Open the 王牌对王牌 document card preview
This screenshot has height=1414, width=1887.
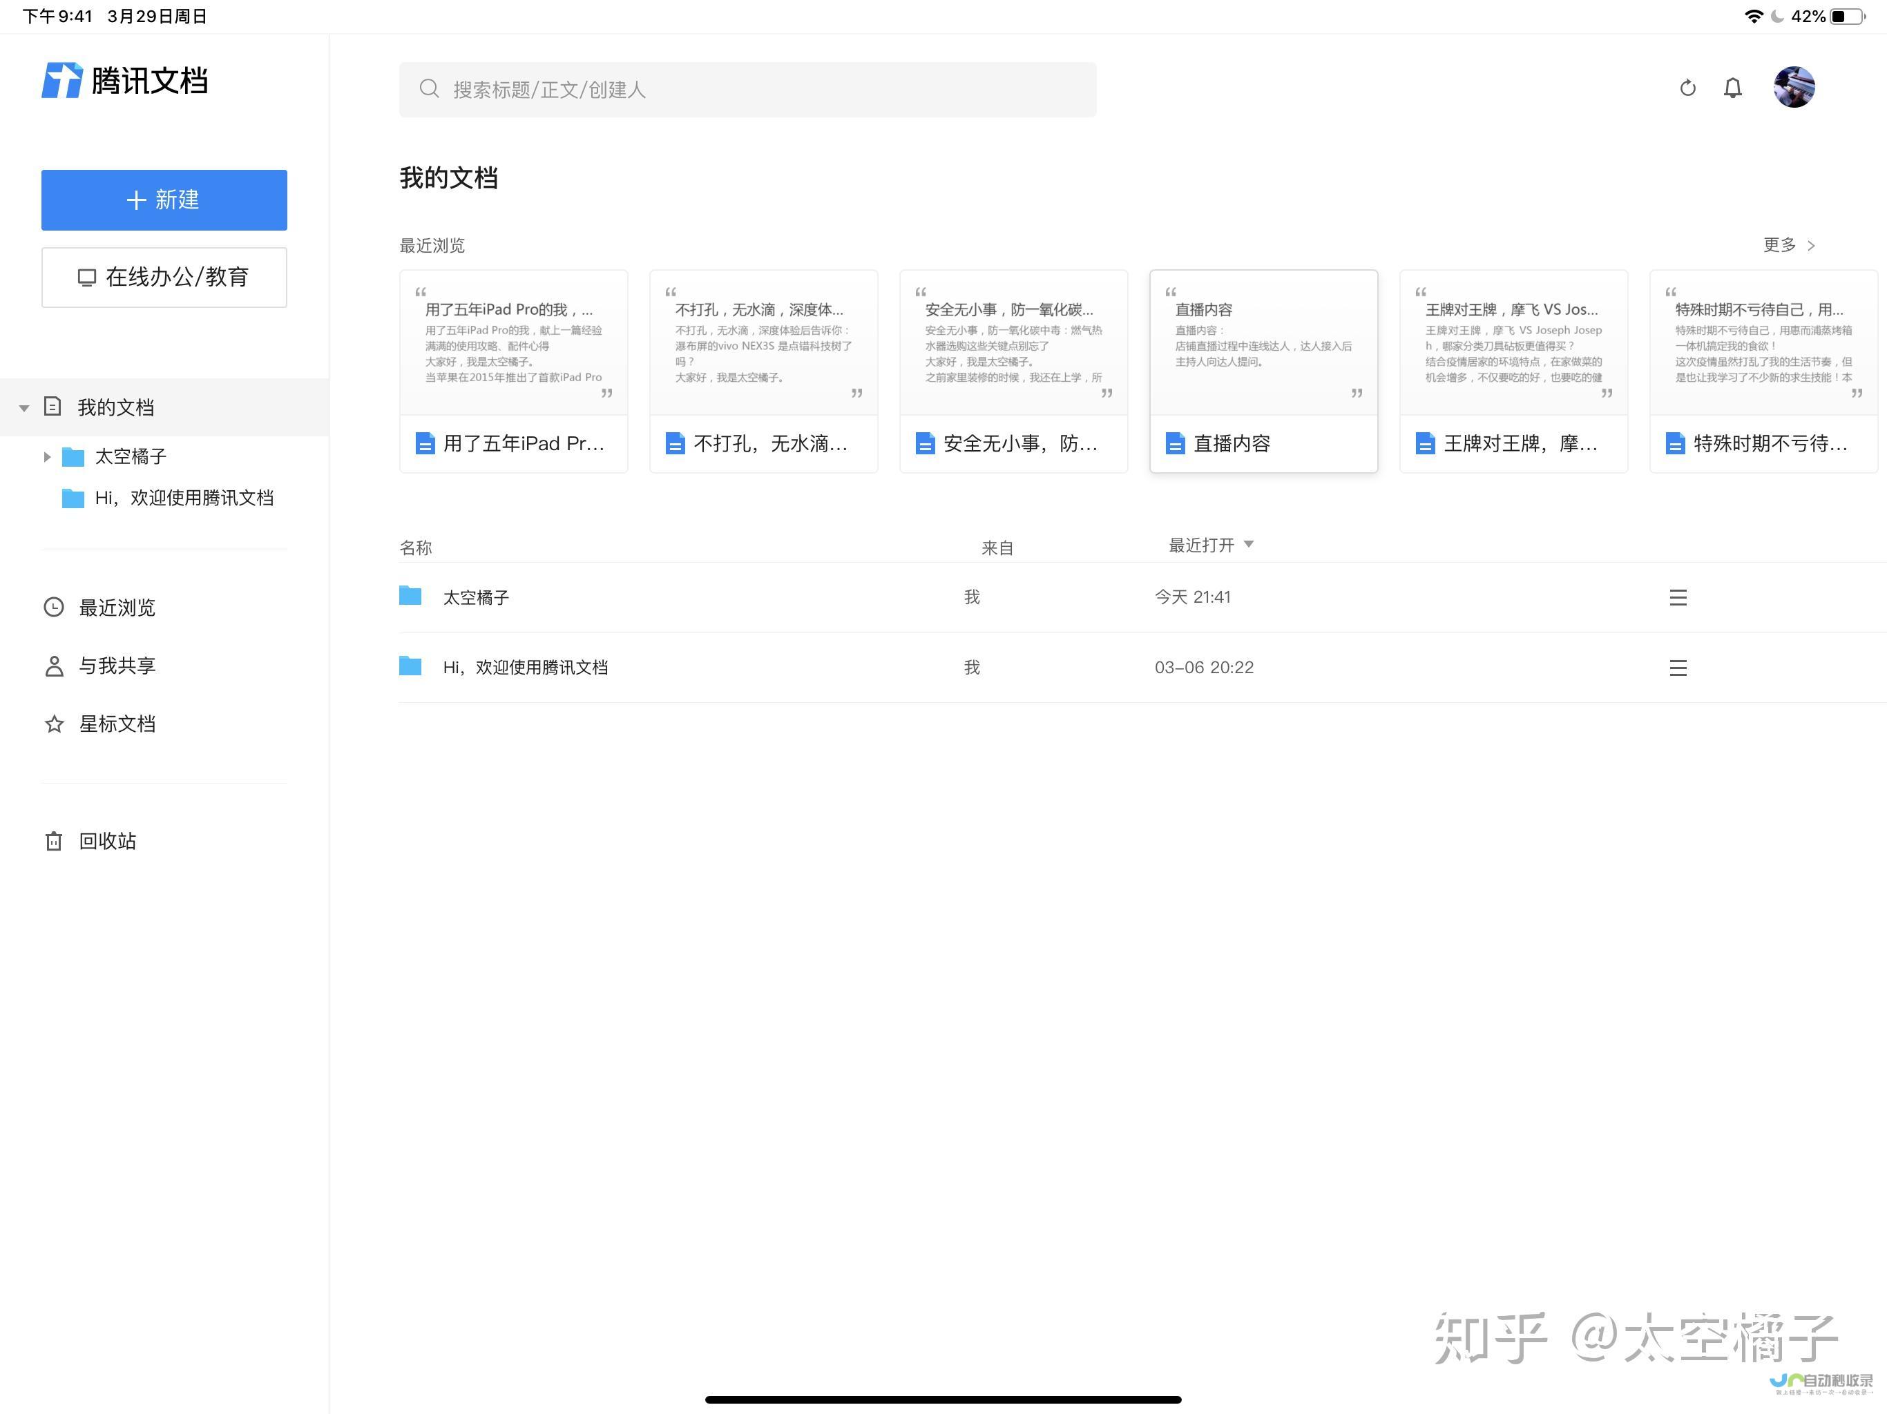1513,343
